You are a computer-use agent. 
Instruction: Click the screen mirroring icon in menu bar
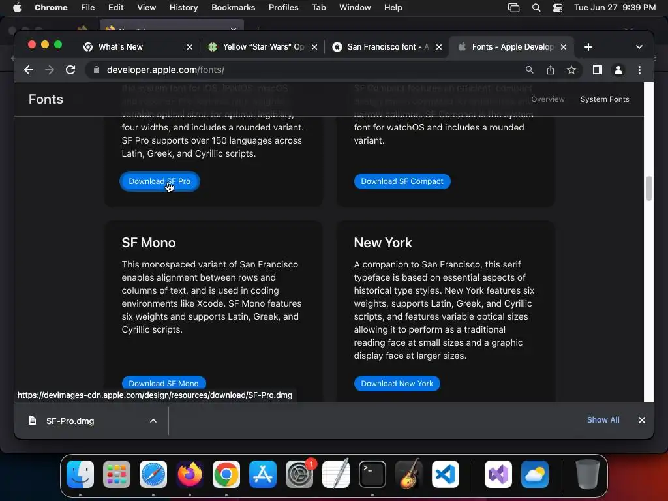514,8
